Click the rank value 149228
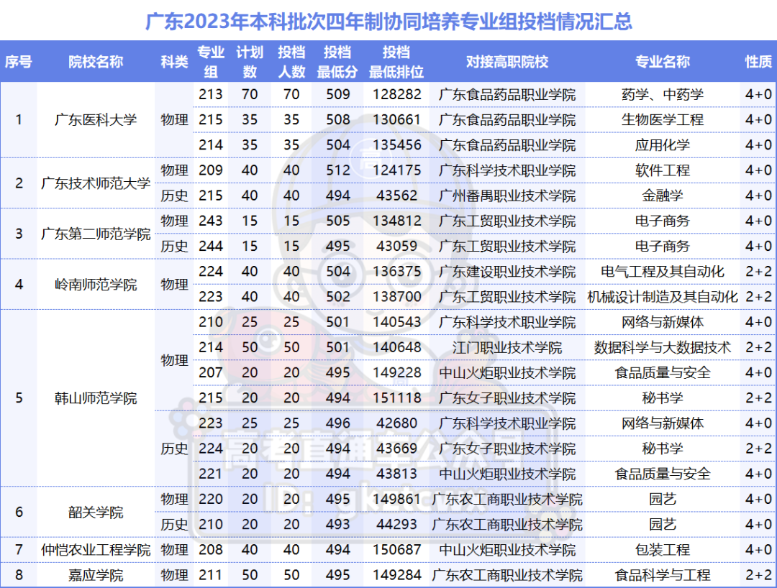777x588 pixels. [397, 372]
